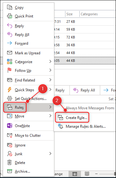Expand the Rules submenu arrow

pos(50,107)
